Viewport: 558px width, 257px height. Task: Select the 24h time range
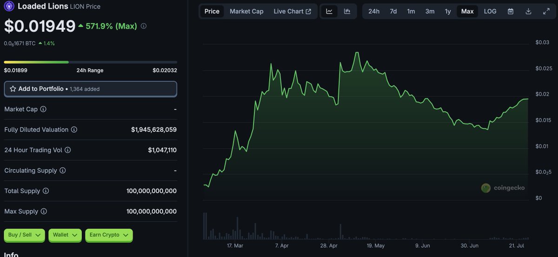click(374, 11)
